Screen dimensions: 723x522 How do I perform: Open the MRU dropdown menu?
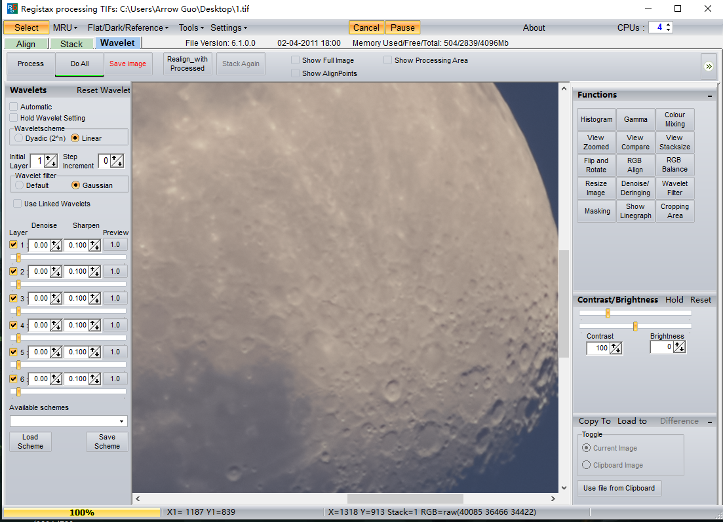click(x=65, y=28)
